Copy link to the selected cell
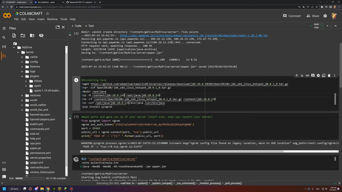 tap(307, 76)
